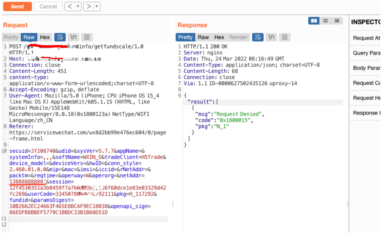Image resolution: width=384 pixels, height=235 pixels.
Task: Open the Response Render tab
Action: (238, 37)
